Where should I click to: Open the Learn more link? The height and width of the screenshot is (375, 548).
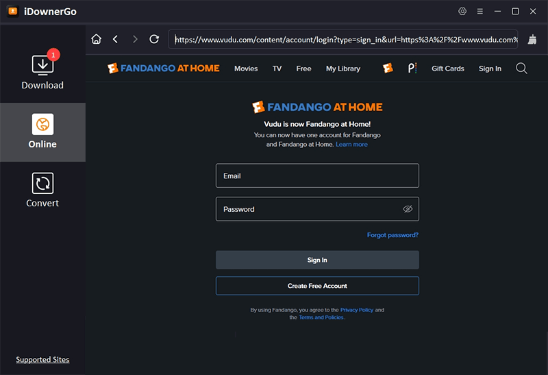(x=351, y=144)
